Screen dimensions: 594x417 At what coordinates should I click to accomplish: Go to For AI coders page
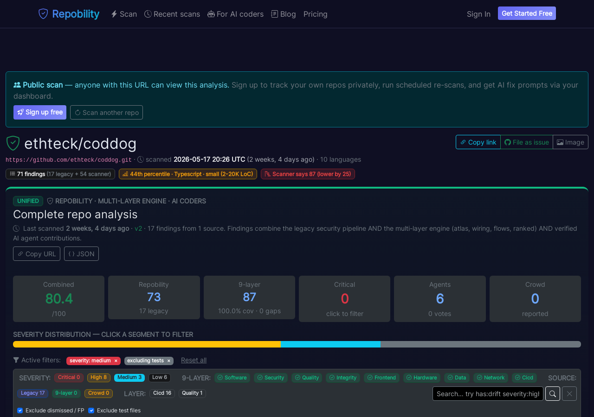235,14
